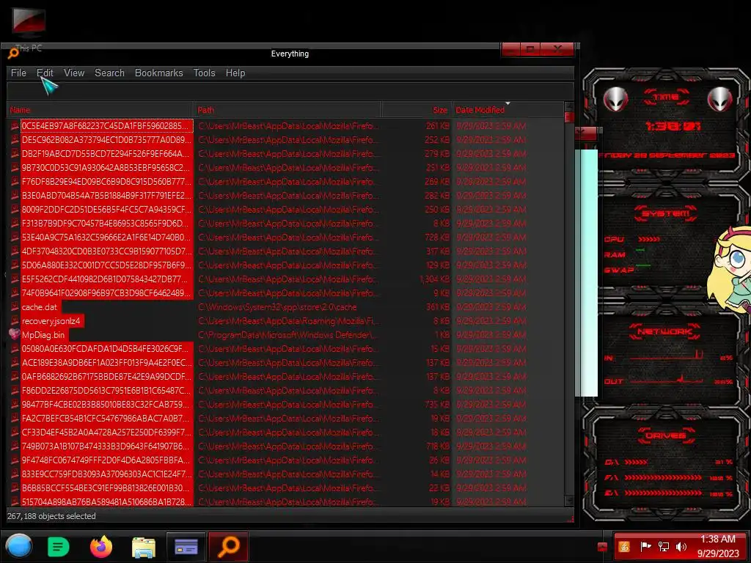Open the View menu
The width and height of the screenshot is (751, 563).
(x=74, y=73)
